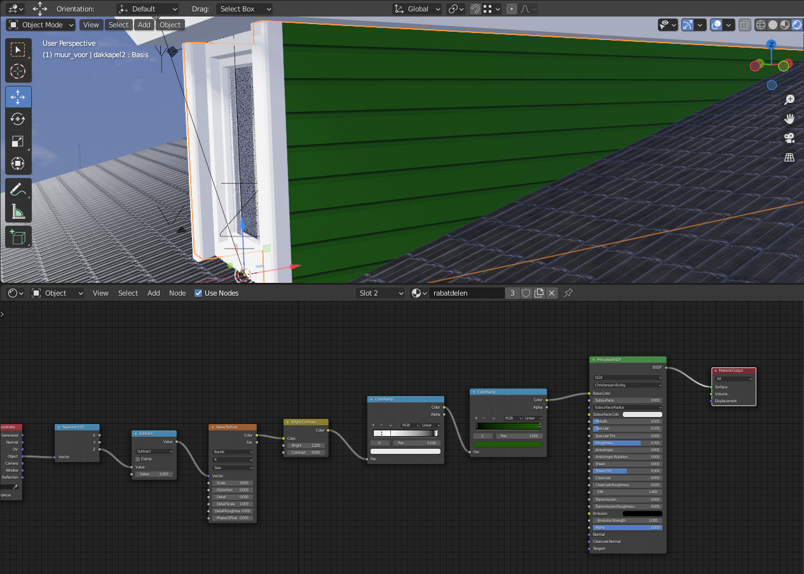This screenshot has height=574, width=804.
Task: Collapse the Wave Texture node
Action: pyautogui.click(x=212, y=427)
